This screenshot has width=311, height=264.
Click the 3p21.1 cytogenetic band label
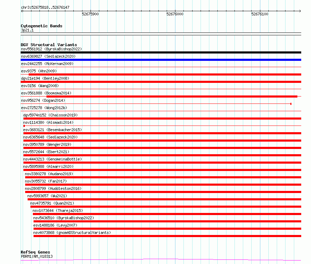[27, 30]
